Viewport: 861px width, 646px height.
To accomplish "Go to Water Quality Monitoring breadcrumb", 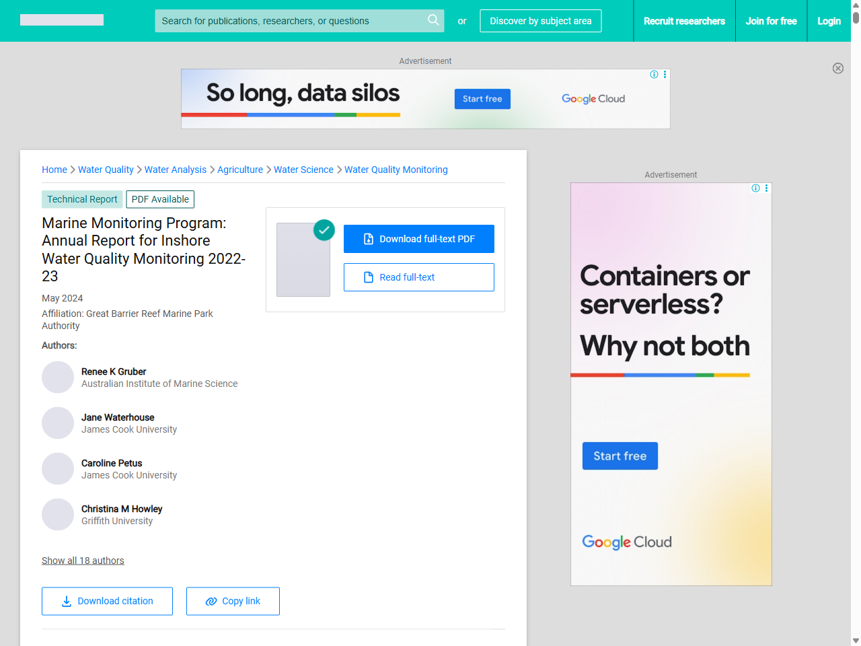I will point(396,170).
